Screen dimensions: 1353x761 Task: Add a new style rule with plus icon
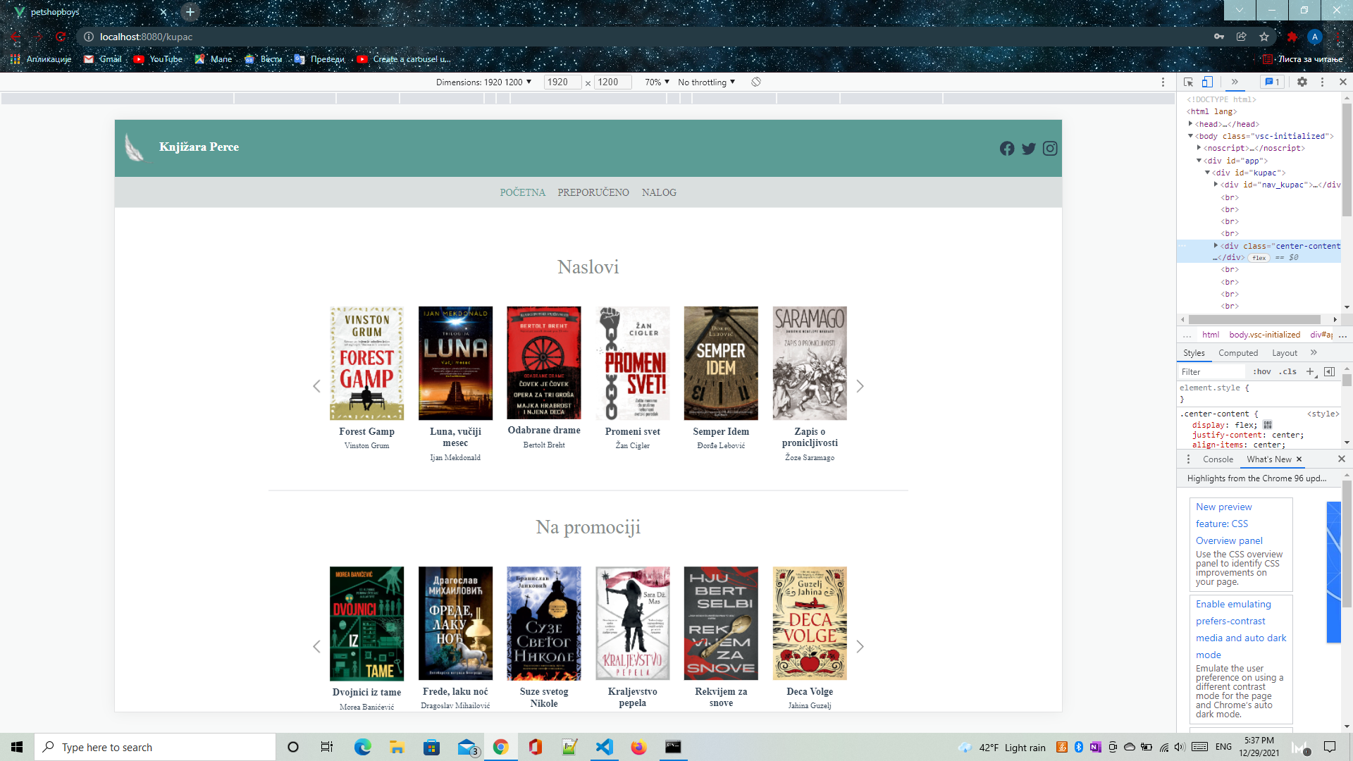point(1310,371)
